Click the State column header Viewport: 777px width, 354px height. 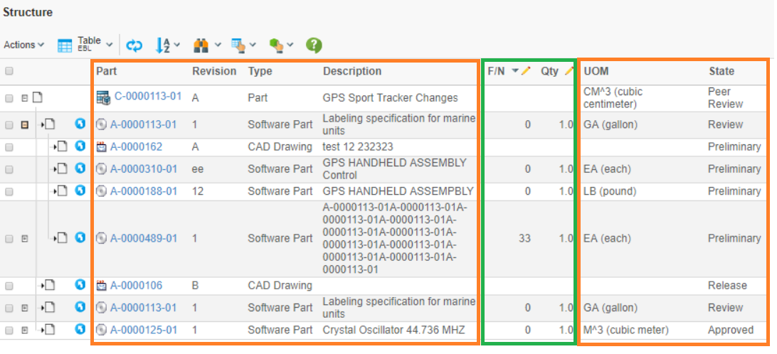click(x=721, y=71)
